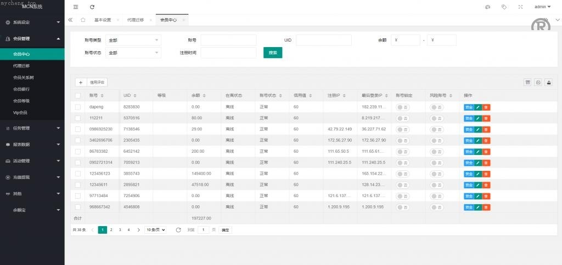The height and width of the screenshot is (265, 562).
Task: Toggle 风险账号 switch for user 0986925230
Action: (437, 129)
